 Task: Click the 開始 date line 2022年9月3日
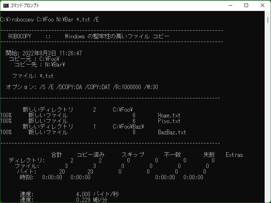[44, 53]
